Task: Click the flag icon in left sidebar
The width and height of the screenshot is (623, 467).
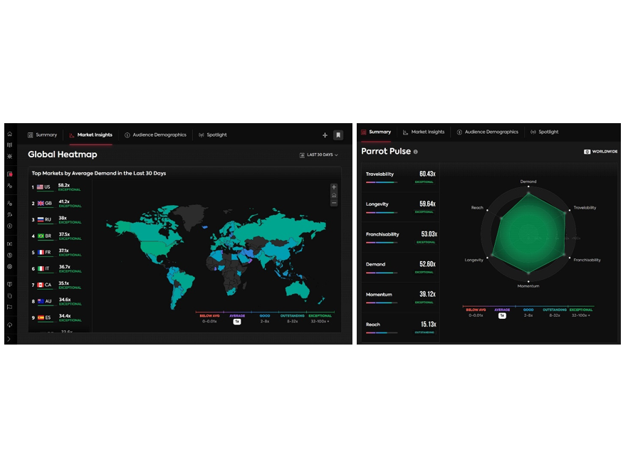Action: (10, 307)
